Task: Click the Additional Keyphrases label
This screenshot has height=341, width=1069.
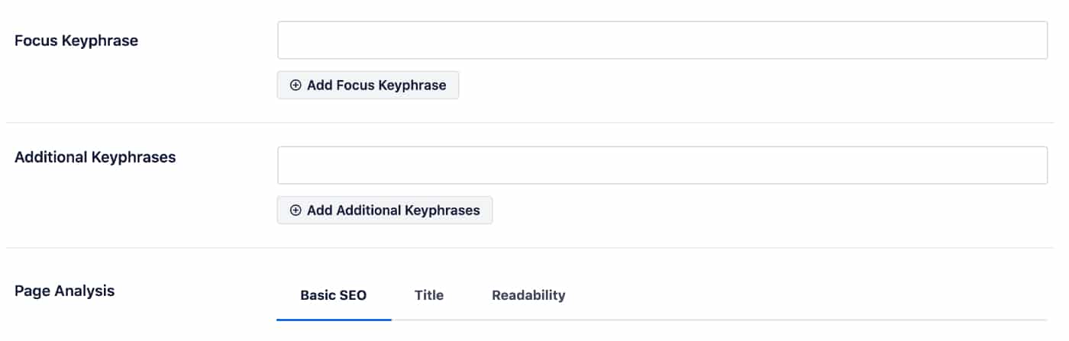Action: [95, 158]
